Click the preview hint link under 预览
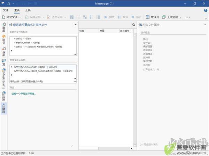The image size is (209, 156). pos(24,94)
